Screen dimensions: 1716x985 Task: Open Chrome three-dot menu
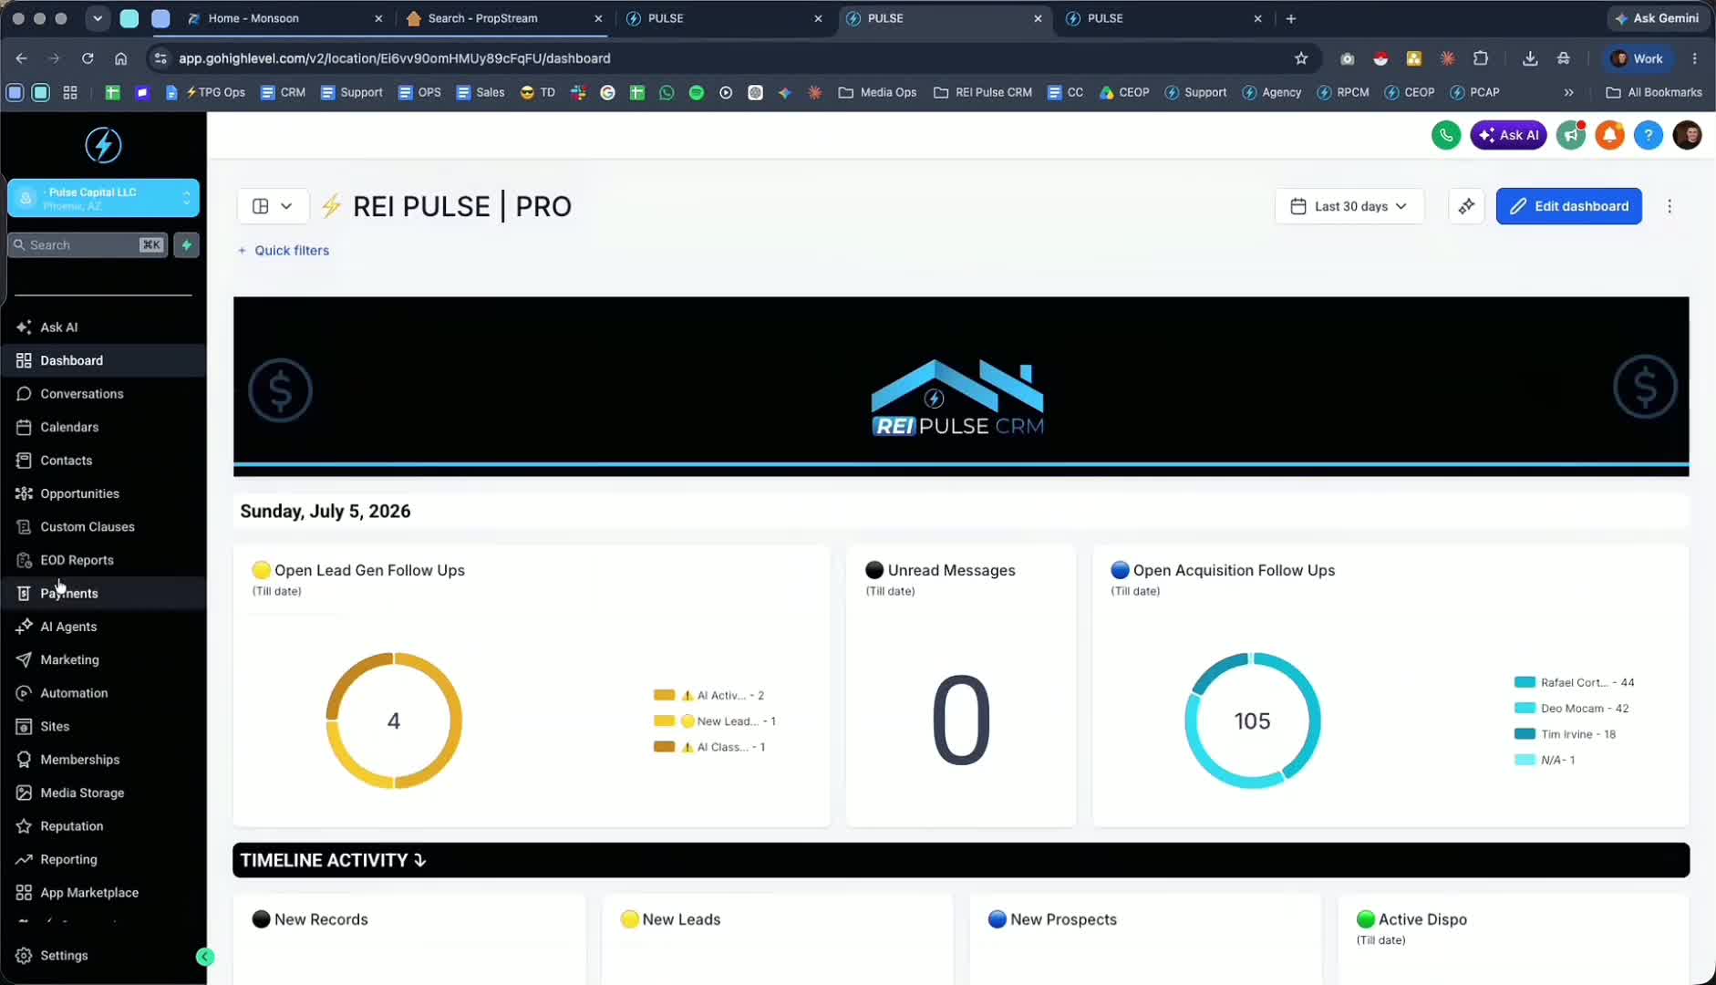click(x=1695, y=58)
